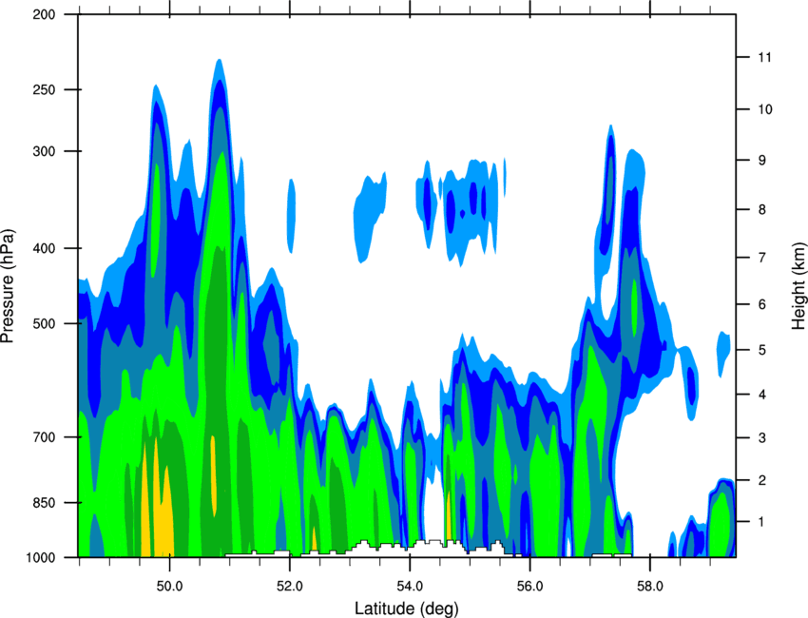Click the 850 pressure tick label
This screenshot has width=808, height=618.
click(x=44, y=503)
